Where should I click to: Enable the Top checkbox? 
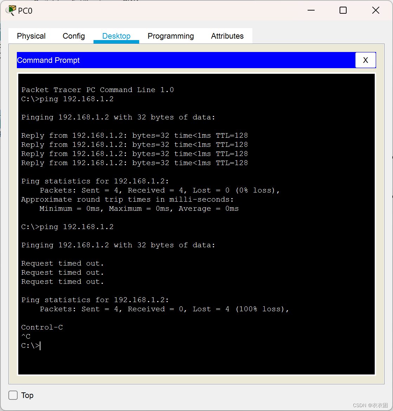(x=13, y=395)
